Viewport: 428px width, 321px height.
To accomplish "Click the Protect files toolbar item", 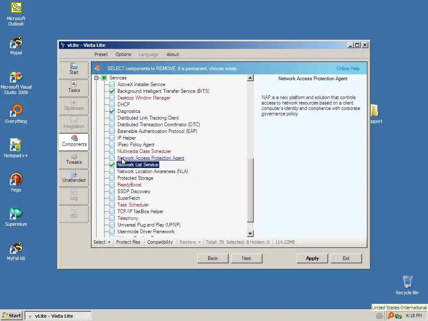I will tap(128, 242).
